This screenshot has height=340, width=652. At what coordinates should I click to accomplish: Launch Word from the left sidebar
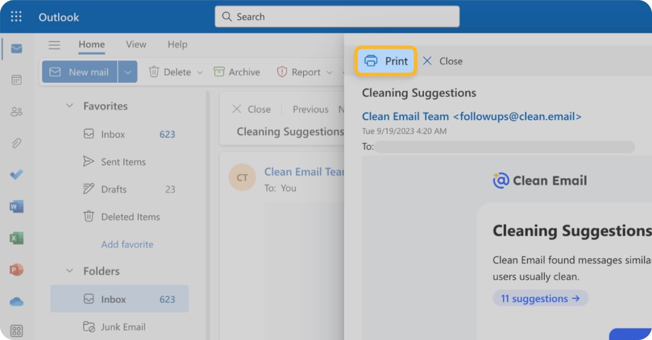tap(16, 206)
